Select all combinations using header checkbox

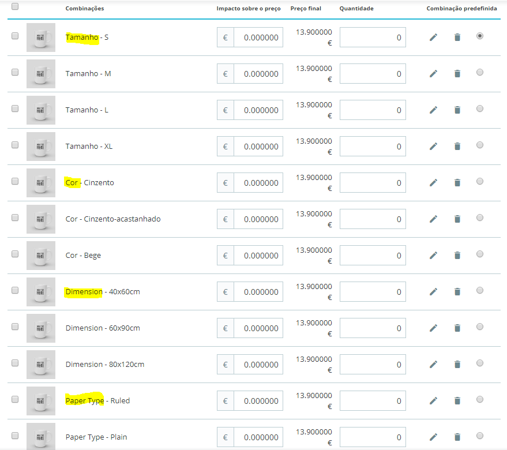point(15,6)
